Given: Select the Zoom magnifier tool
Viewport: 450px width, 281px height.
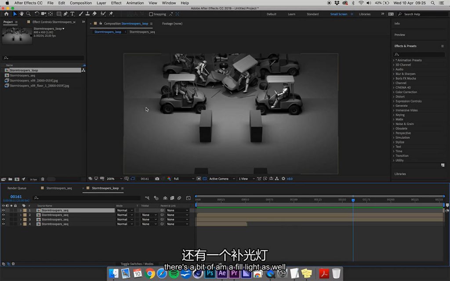Looking at the screenshot, I should point(28,14).
